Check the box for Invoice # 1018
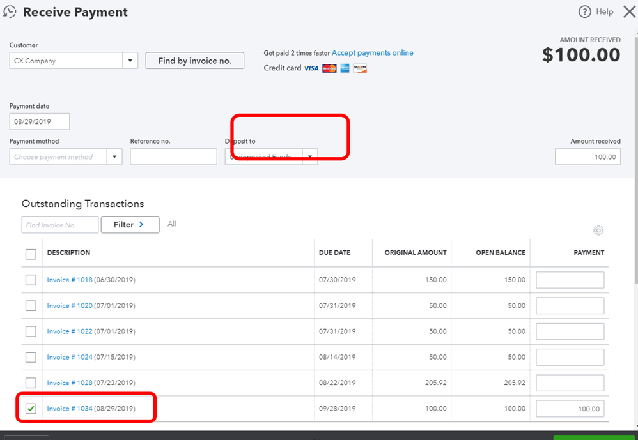This screenshot has height=440, width=638. 31,280
